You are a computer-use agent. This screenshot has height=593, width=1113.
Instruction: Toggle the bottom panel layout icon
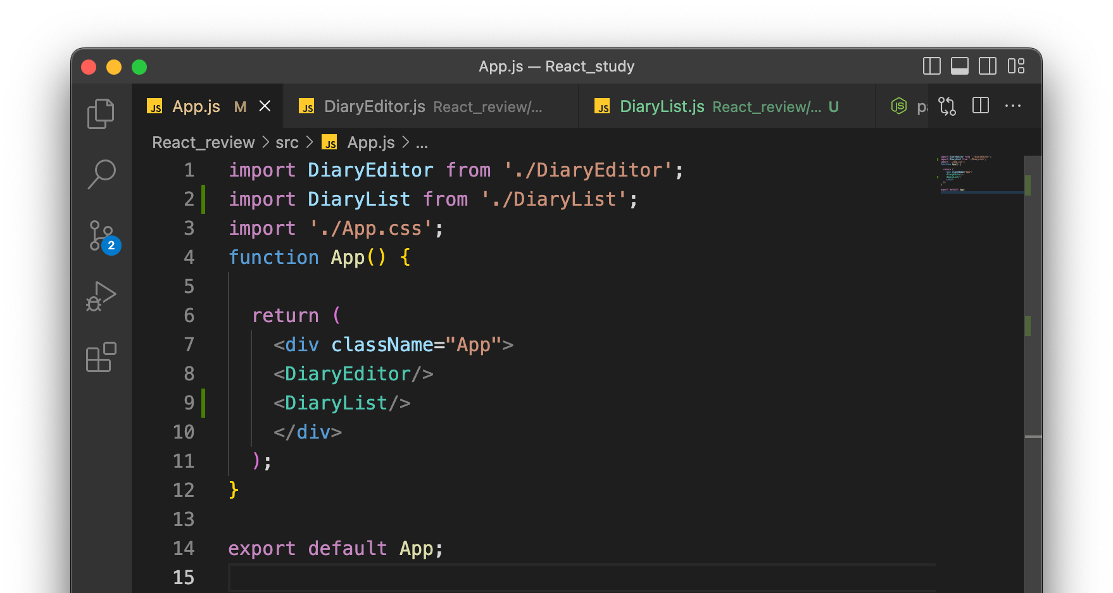click(960, 66)
